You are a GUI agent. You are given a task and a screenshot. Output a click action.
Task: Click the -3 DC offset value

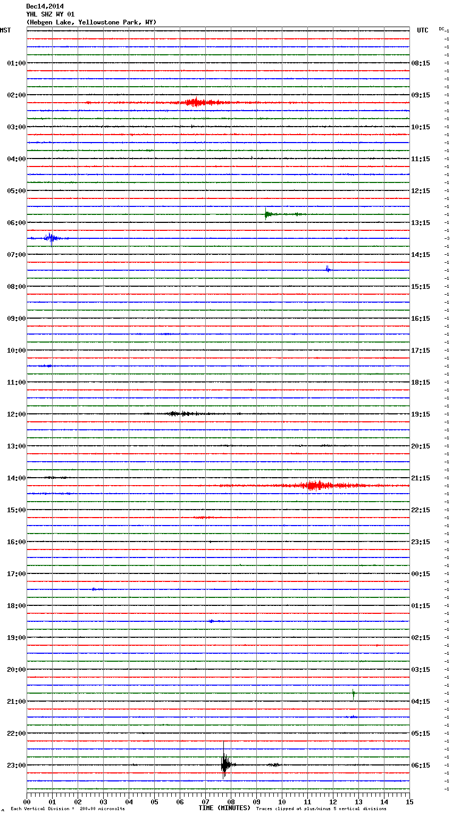click(447, 238)
